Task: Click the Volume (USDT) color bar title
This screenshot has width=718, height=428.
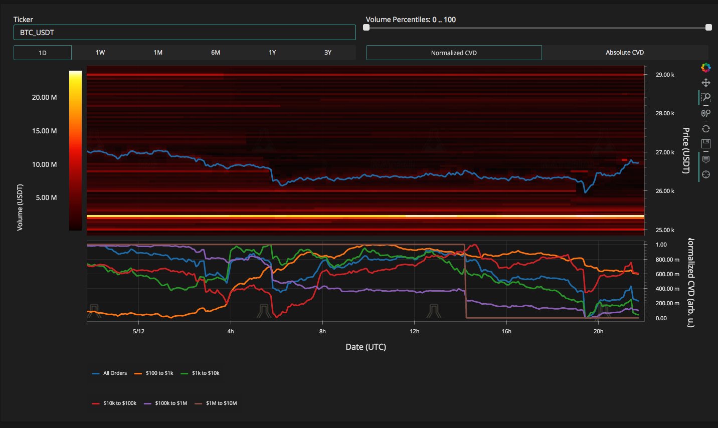Action: coord(20,207)
